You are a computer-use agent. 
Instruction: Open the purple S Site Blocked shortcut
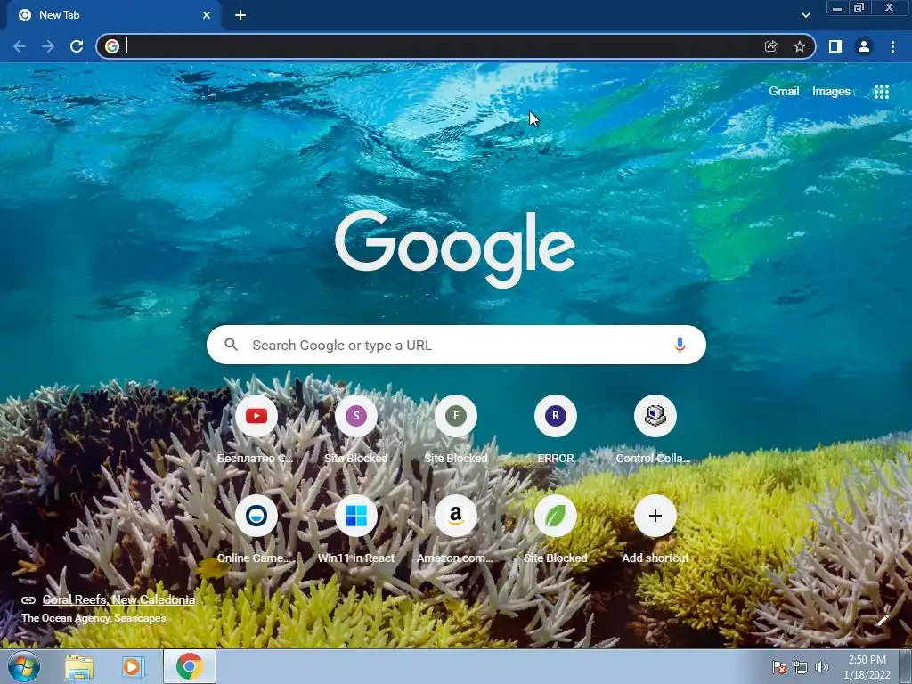(356, 416)
